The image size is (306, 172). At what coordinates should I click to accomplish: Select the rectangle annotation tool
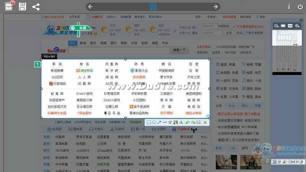tap(149, 122)
